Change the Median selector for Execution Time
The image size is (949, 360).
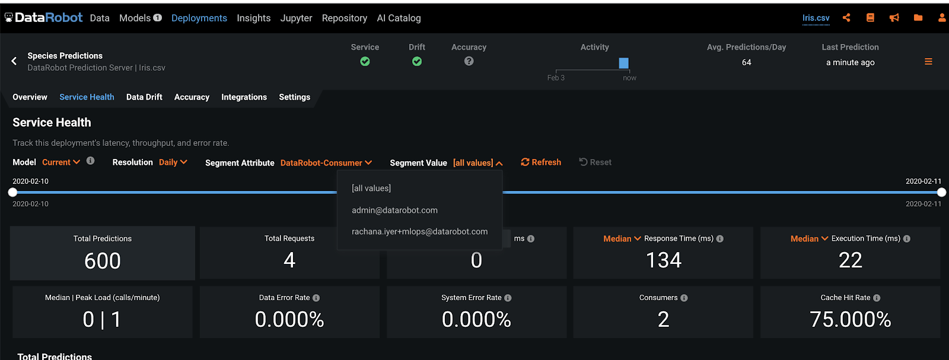810,238
